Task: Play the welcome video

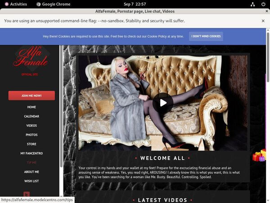Action: [163, 103]
